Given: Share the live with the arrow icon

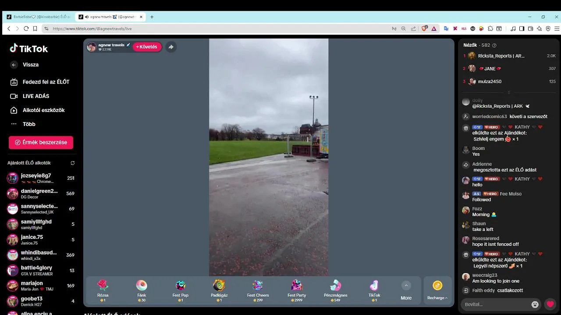Looking at the screenshot, I should [x=171, y=47].
